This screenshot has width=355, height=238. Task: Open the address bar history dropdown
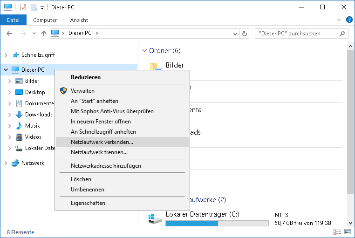(235, 34)
